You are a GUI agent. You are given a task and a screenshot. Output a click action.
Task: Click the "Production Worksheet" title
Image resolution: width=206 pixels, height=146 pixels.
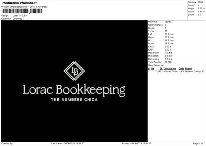(x=19, y=3)
